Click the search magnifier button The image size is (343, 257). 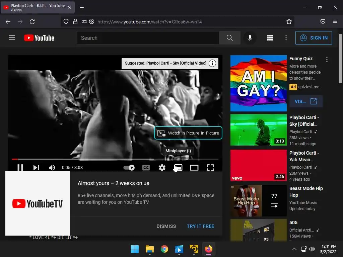click(230, 38)
